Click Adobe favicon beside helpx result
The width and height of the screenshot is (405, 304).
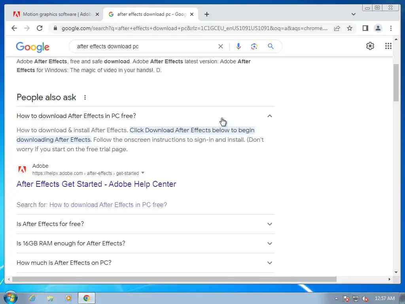click(22, 169)
